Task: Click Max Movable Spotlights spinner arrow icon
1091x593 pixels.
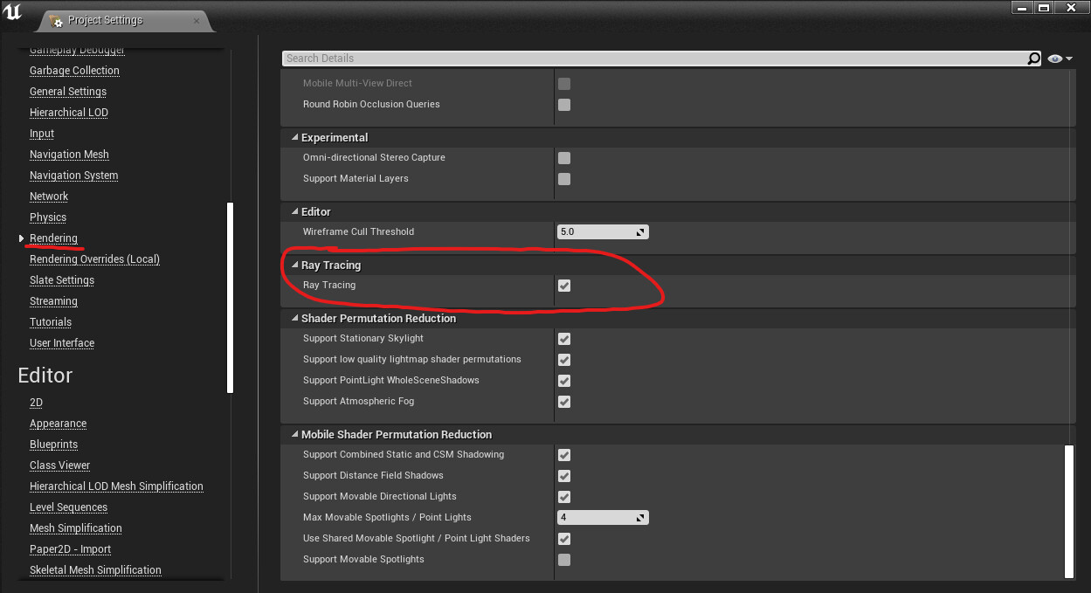Action: (x=640, y=518)
